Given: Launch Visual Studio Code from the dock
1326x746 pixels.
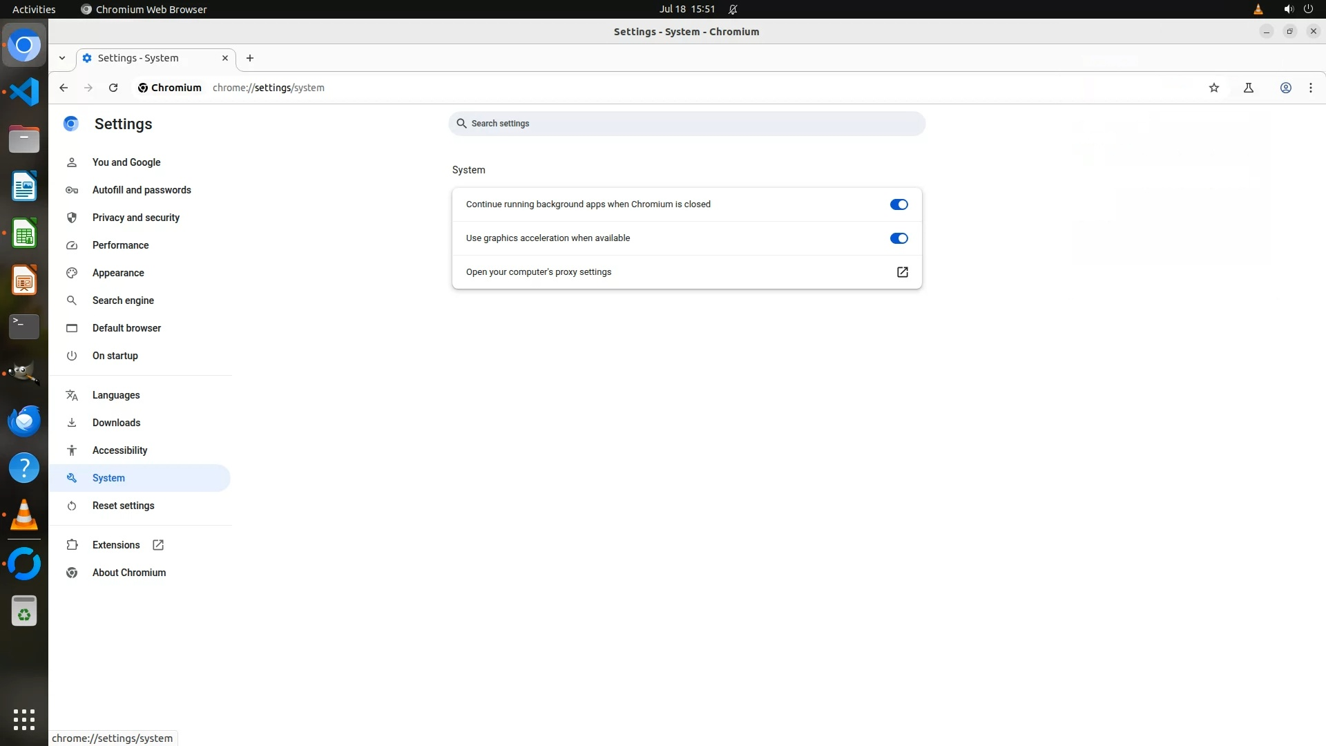Looking at the screenshot, I should [x=24, y=92].
